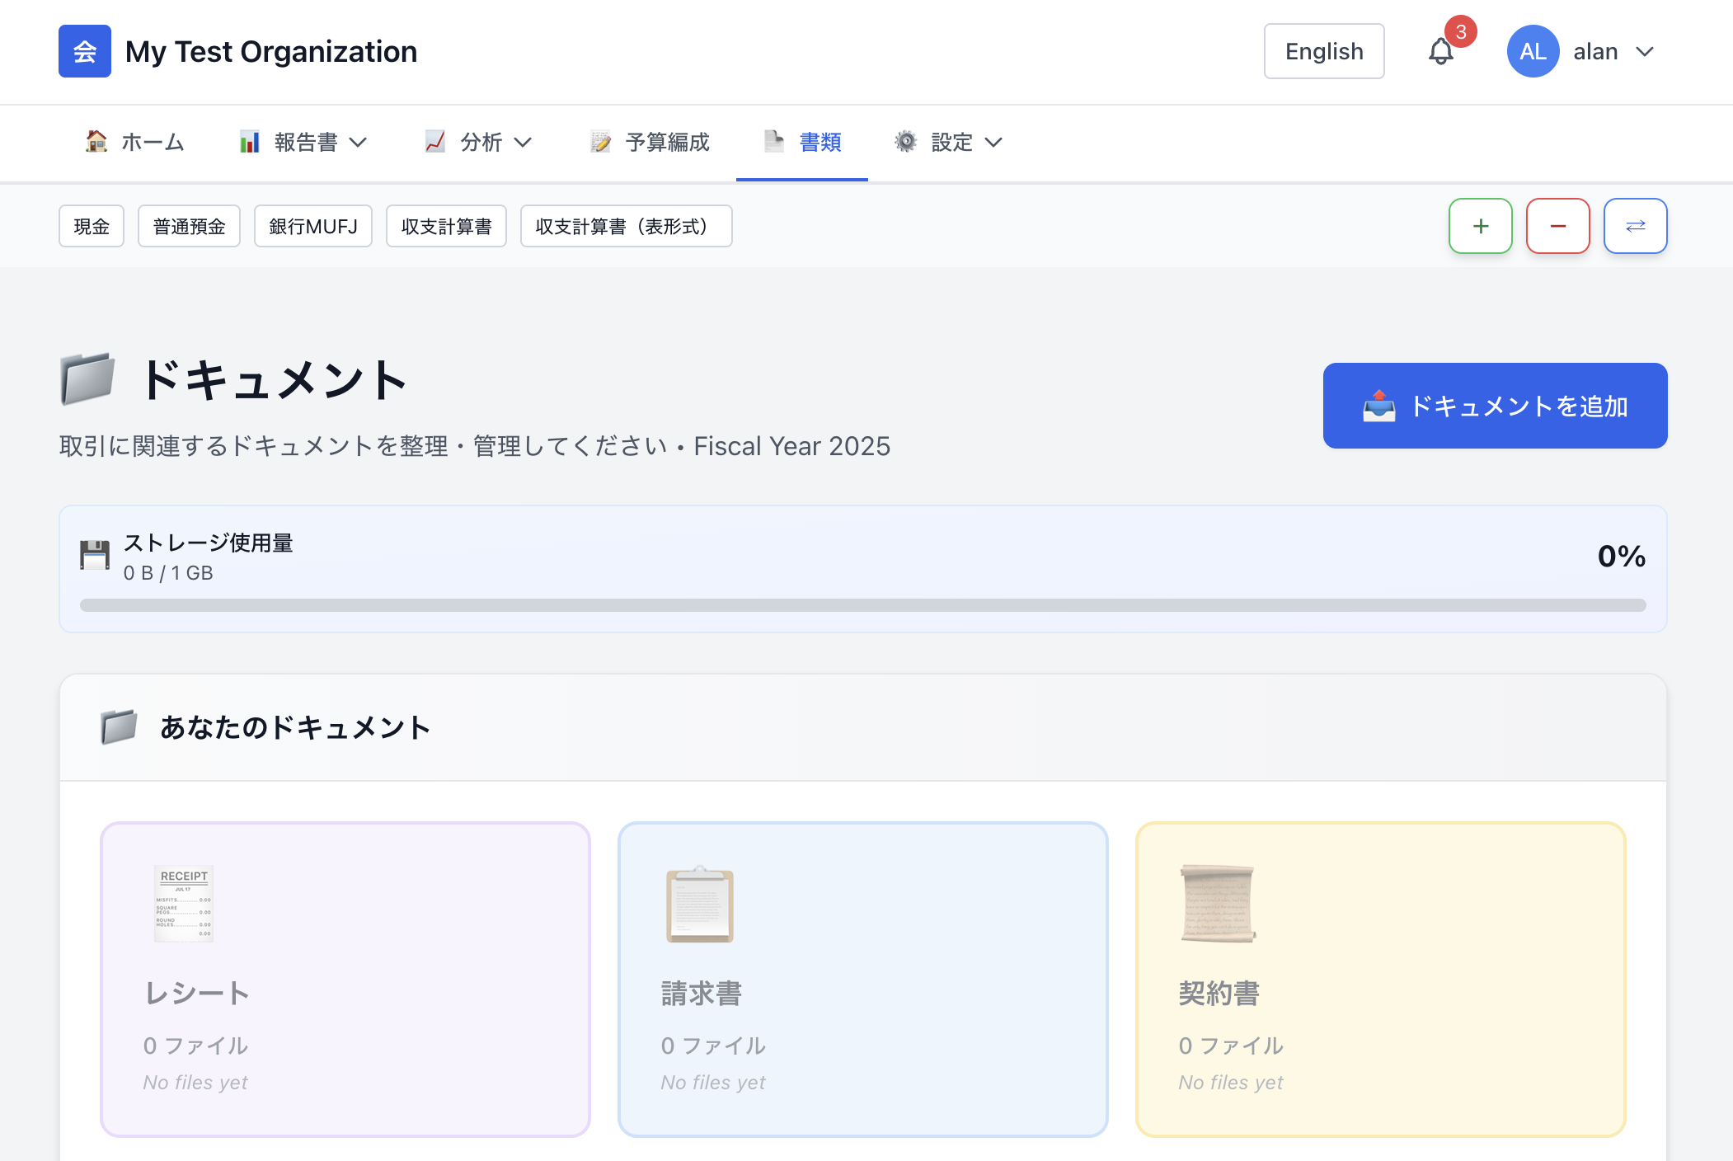Open the notification bell icon
The height and width of the screenshot is (1161, 1733).
(1442, 51)
